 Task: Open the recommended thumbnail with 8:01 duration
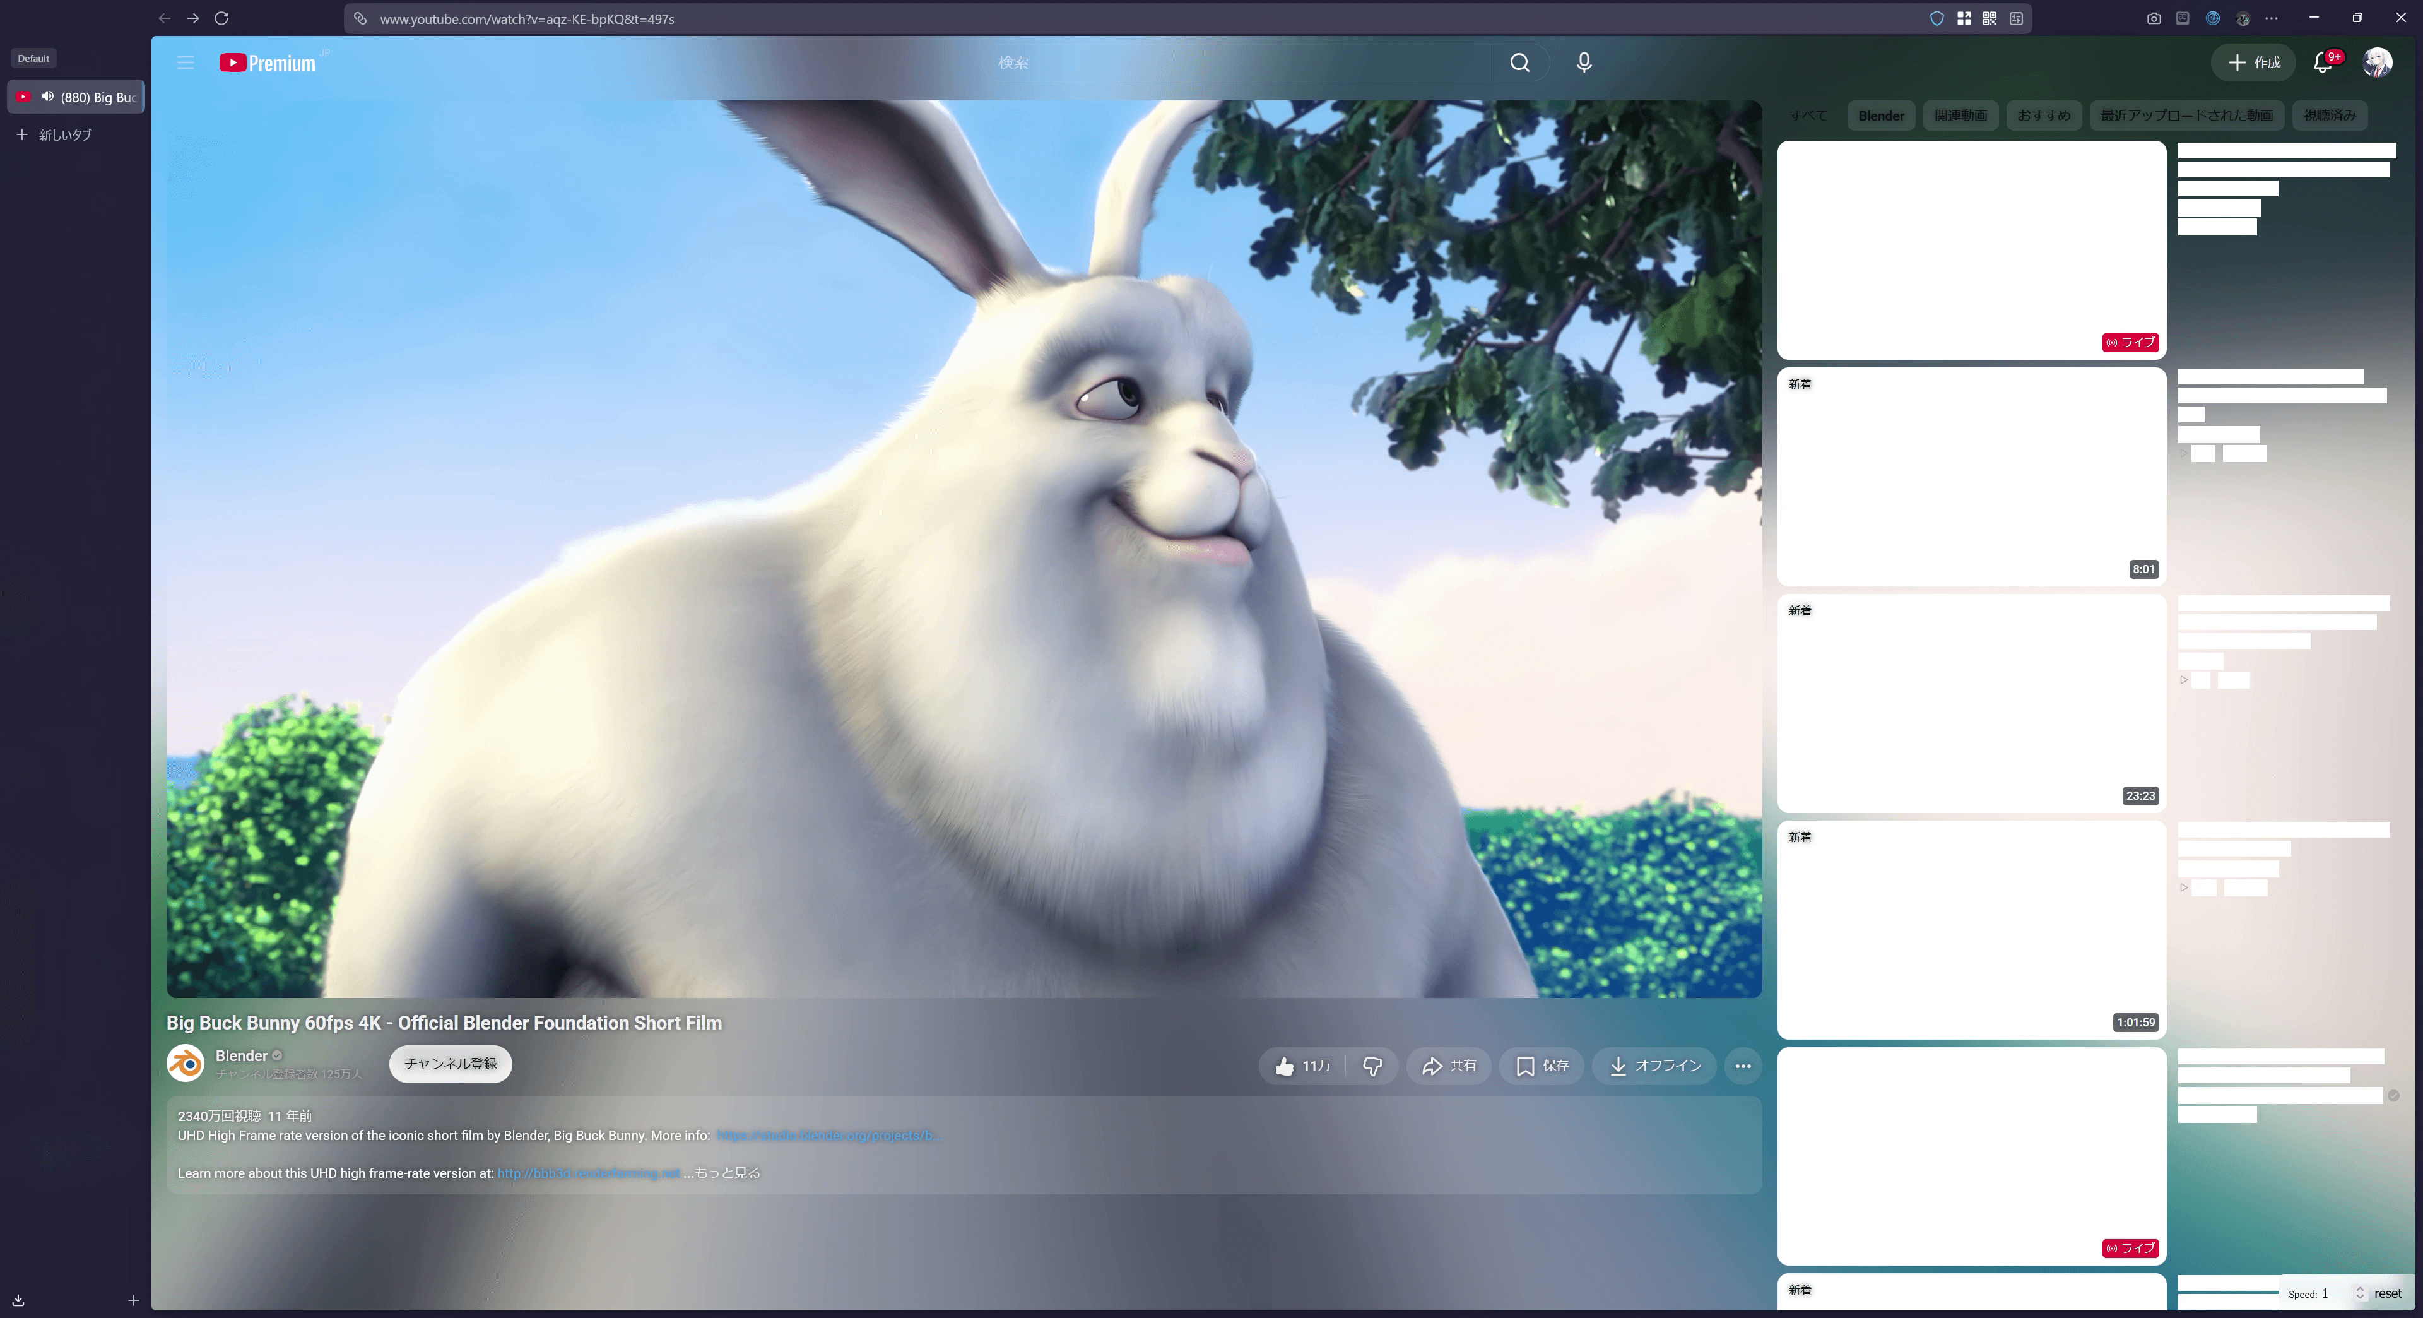(x=1971, y=476)
